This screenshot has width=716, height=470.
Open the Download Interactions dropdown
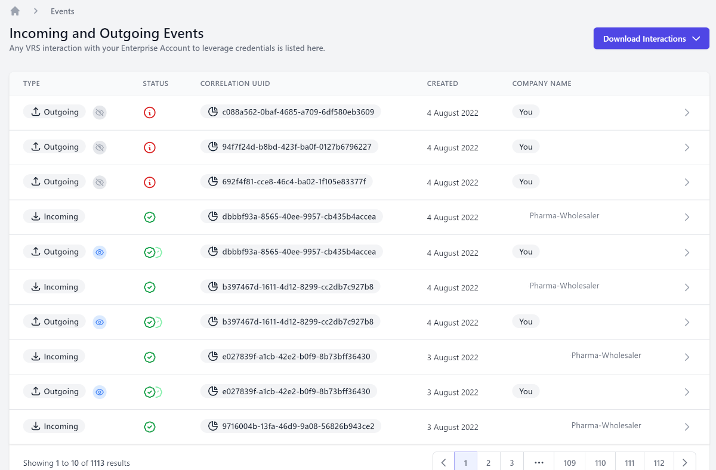pos(651,39)
